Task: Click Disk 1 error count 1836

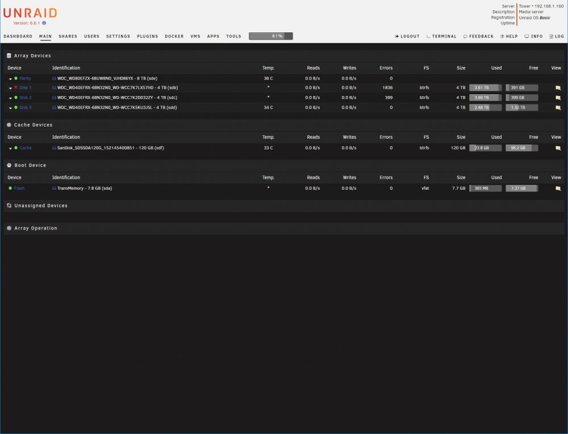Action: [x=387, y=87]
